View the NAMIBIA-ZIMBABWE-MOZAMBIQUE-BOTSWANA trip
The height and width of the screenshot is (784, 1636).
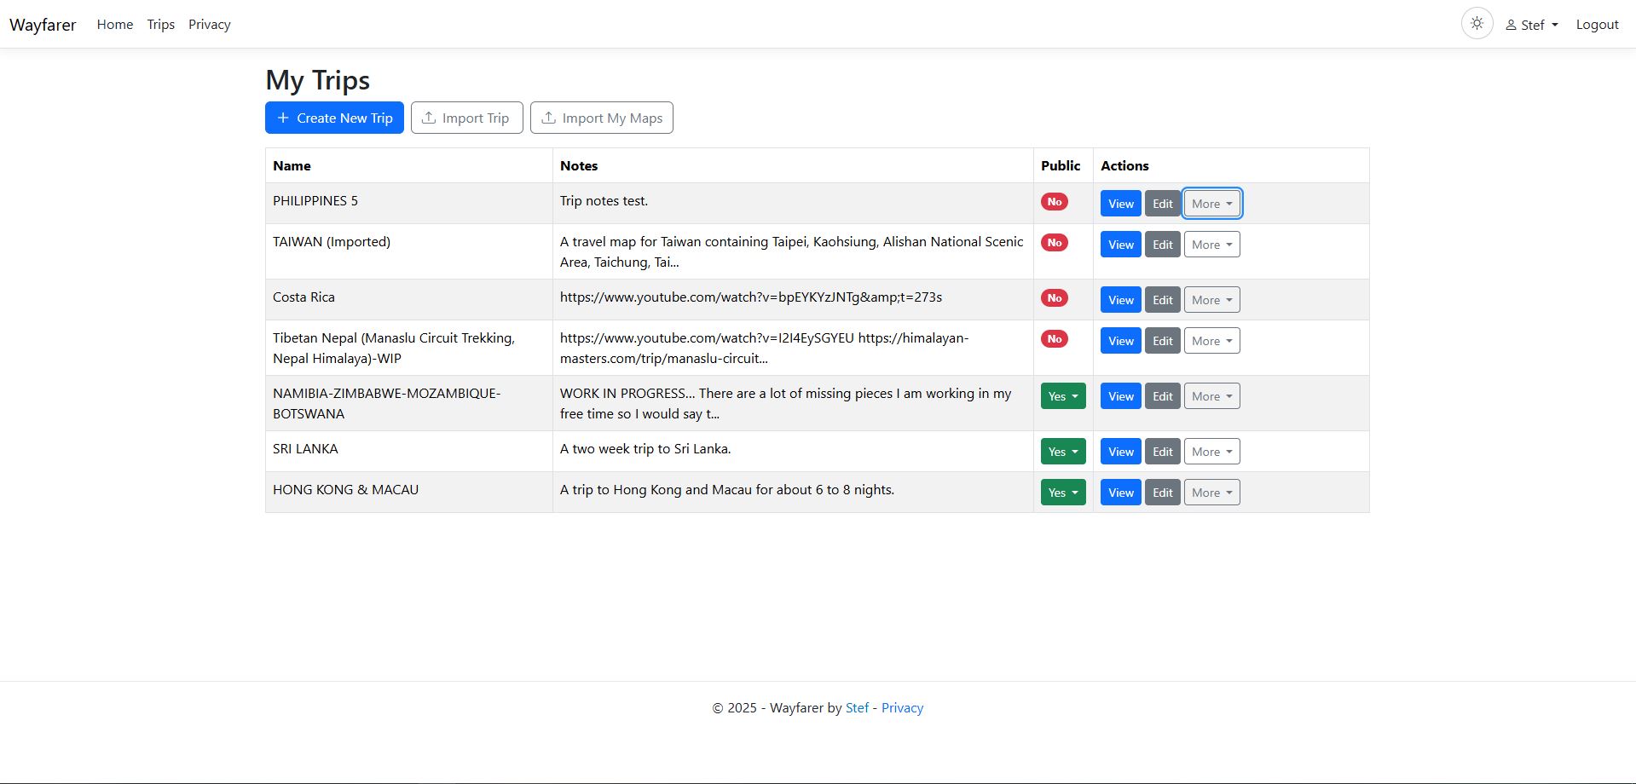1120,396
